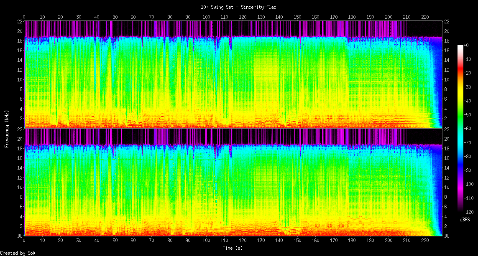Viewport: 478px width, 256px height.
Task: Click the 18 kHz label on the upper channel's right axis
Action: [x=447, y=41]
